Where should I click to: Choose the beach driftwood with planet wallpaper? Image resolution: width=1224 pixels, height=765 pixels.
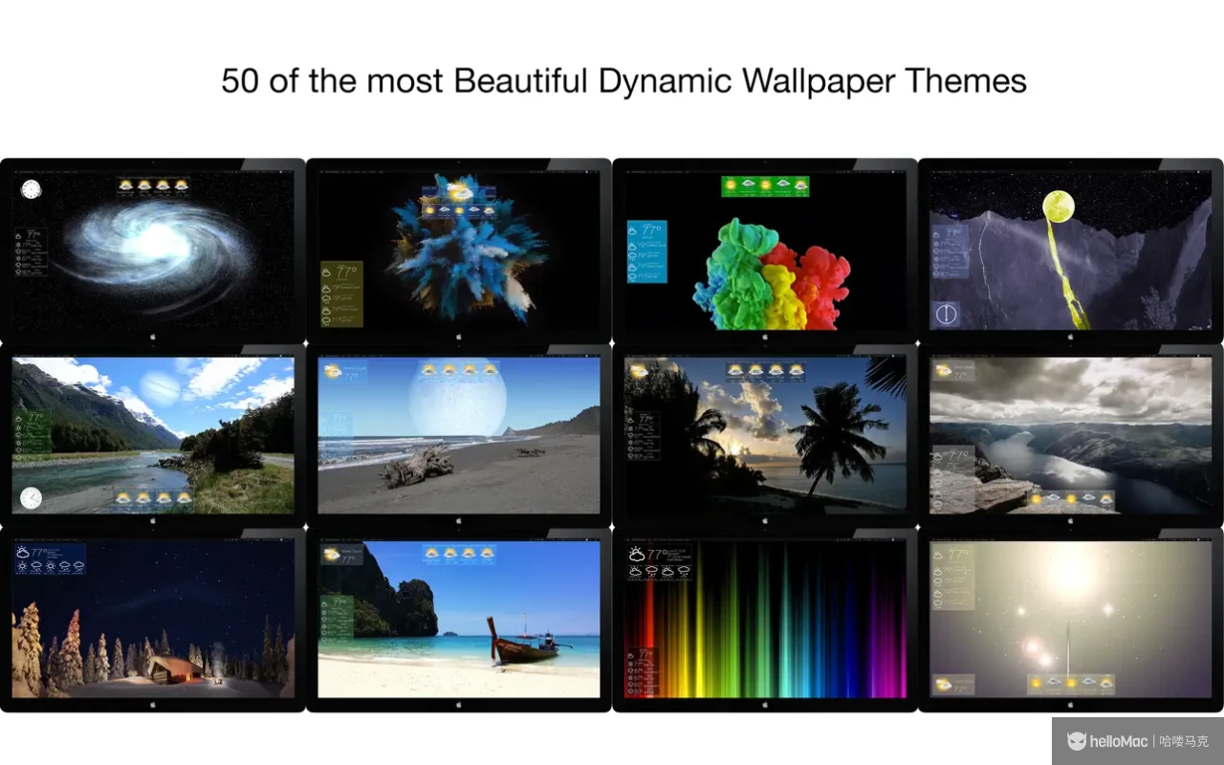(459, 435)
